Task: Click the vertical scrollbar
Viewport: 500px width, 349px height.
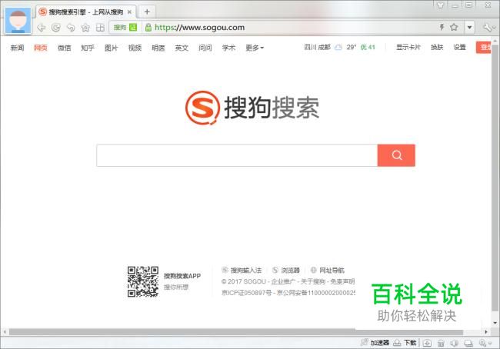Action: pyautogui.click(x=495, y=178)
